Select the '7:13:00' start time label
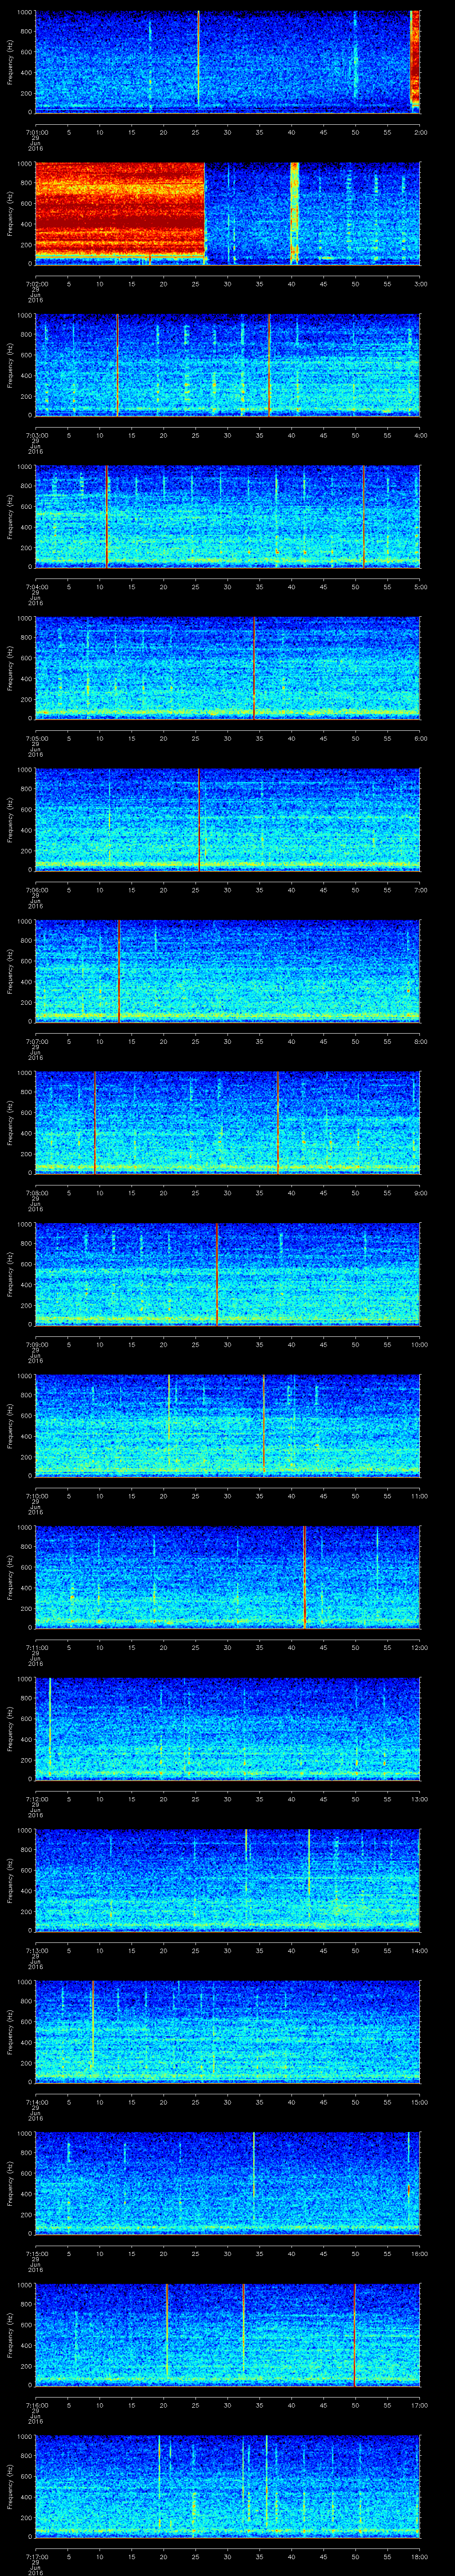This screenshot has width=455, height=2576. (x=36, y=1950)
